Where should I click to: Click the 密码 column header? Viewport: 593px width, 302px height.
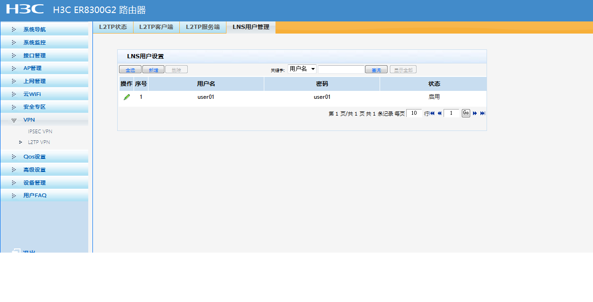tap(322, 84)
